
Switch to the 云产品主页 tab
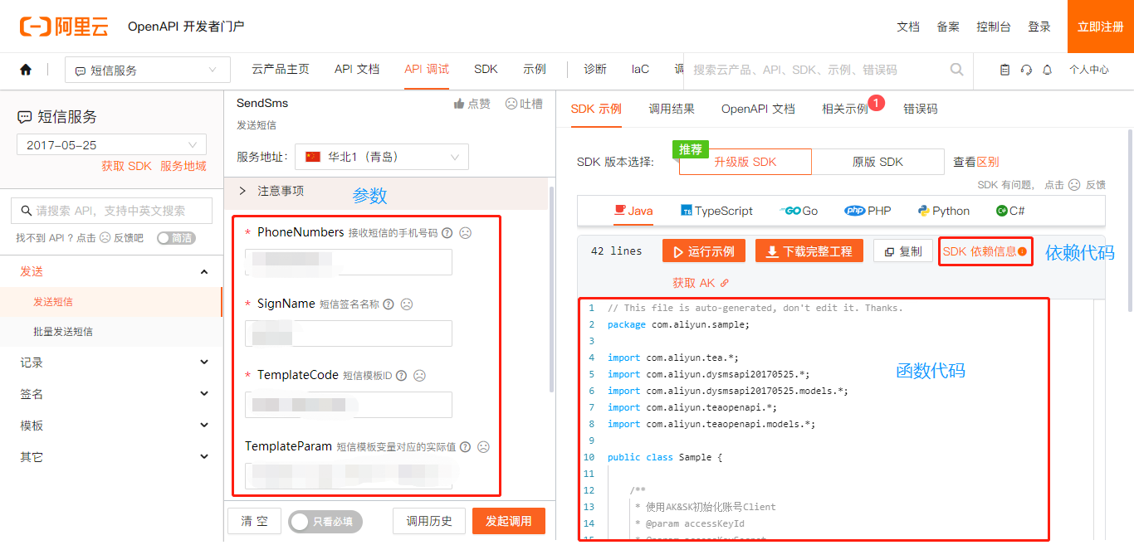coord(281,70)
